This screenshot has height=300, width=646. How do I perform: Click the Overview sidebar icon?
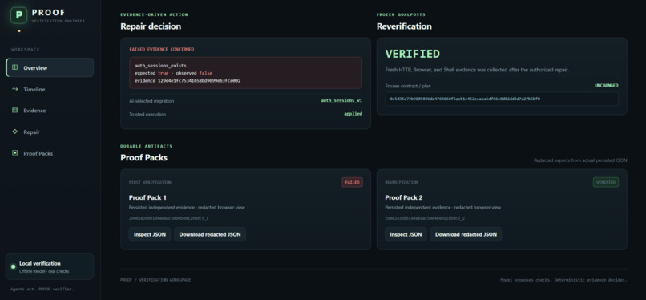pos(15,67)
